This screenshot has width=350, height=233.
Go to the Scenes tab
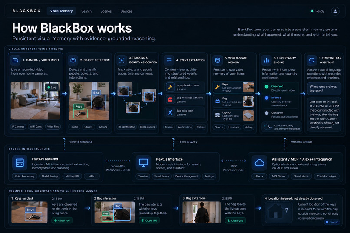pyautogui.click(x=106, y=11)
